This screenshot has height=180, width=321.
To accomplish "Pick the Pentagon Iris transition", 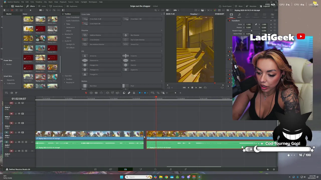I will click(102, 70).
